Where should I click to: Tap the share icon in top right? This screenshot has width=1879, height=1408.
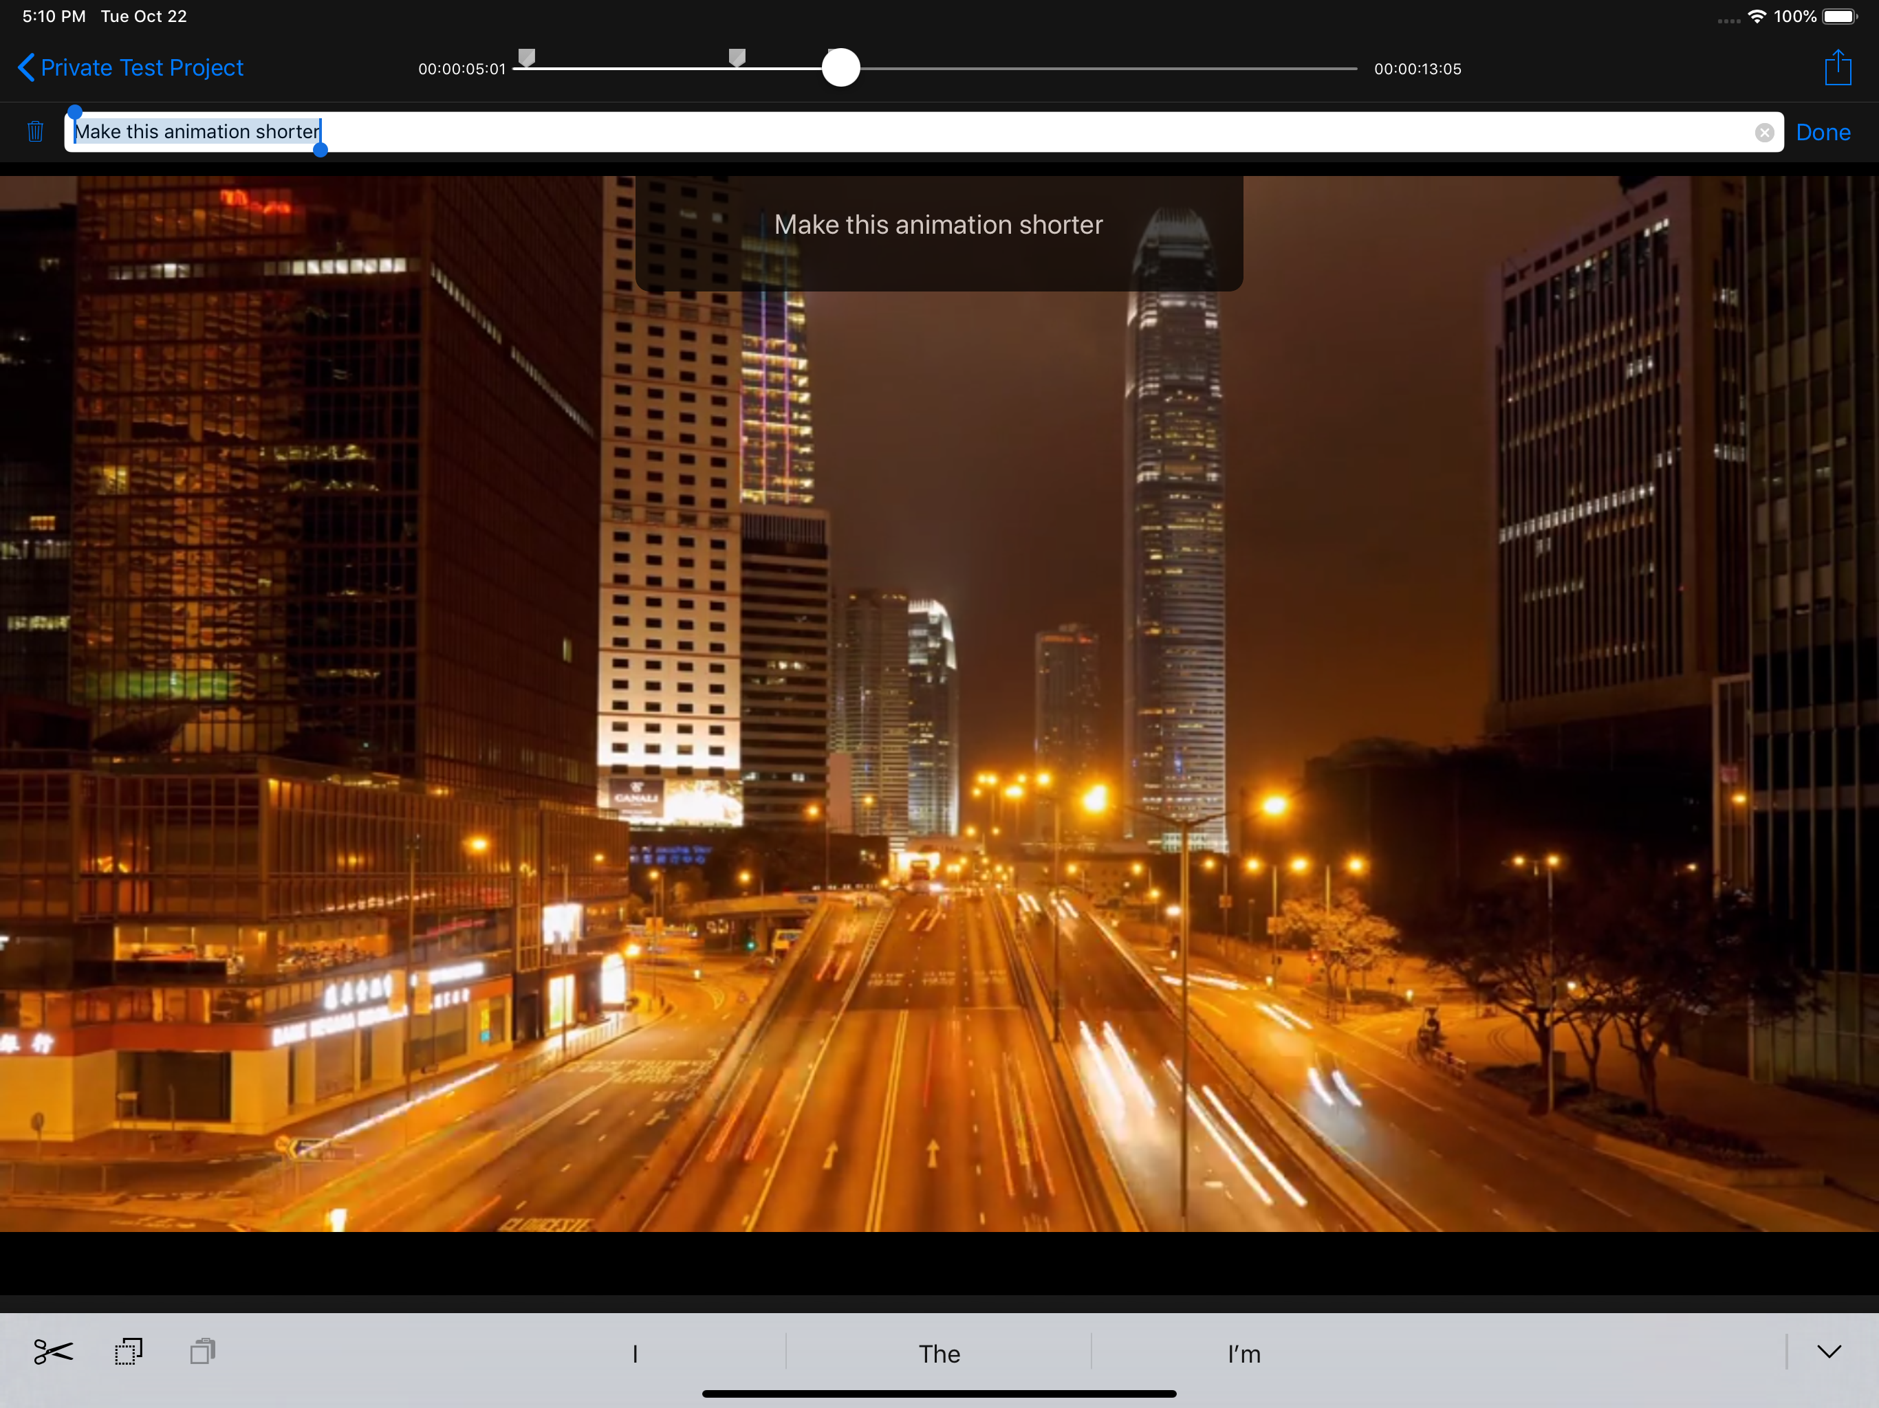(x=1838, y=67)
